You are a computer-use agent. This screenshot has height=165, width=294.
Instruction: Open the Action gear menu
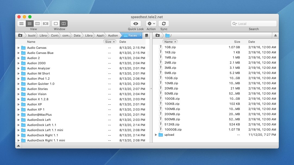point(151,24)
